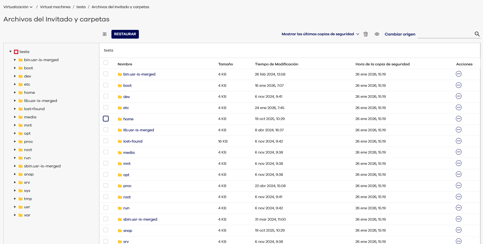Expand the home folder in tree
The image size is (483, 244).
(x=15, y=92)
